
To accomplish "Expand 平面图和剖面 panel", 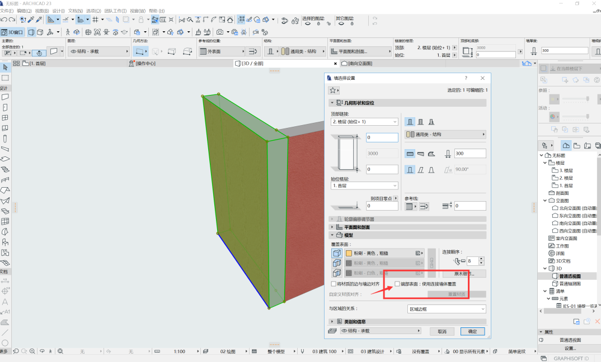I will (332, 227).
